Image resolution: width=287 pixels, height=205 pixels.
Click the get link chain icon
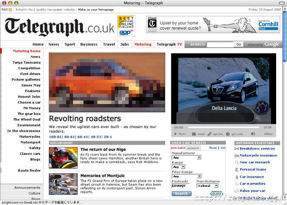click(210, 134)
